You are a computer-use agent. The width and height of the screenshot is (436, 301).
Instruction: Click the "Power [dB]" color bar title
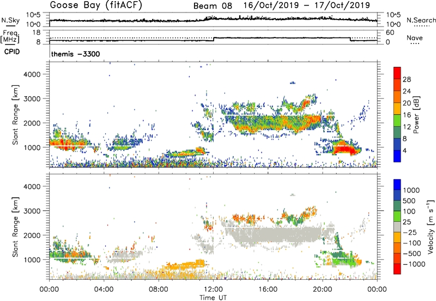click(x=416, y=115)
